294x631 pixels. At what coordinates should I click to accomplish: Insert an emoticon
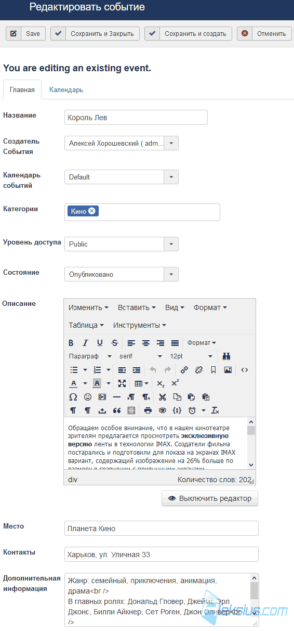point(87,397)
